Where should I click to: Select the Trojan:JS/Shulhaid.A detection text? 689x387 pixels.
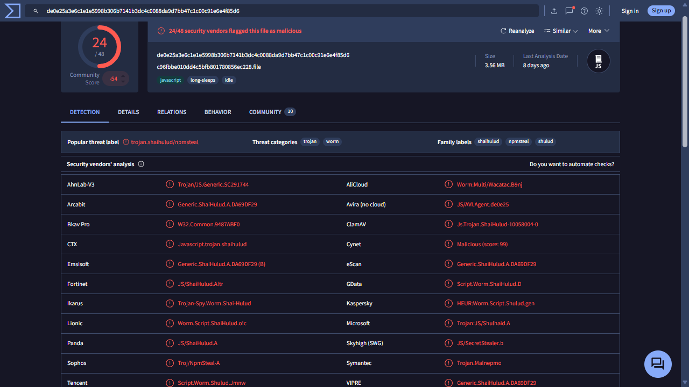(483, 323)
